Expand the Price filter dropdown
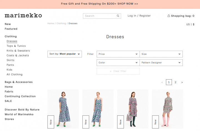This screenshot has width=200, height=131. [118, 54]
